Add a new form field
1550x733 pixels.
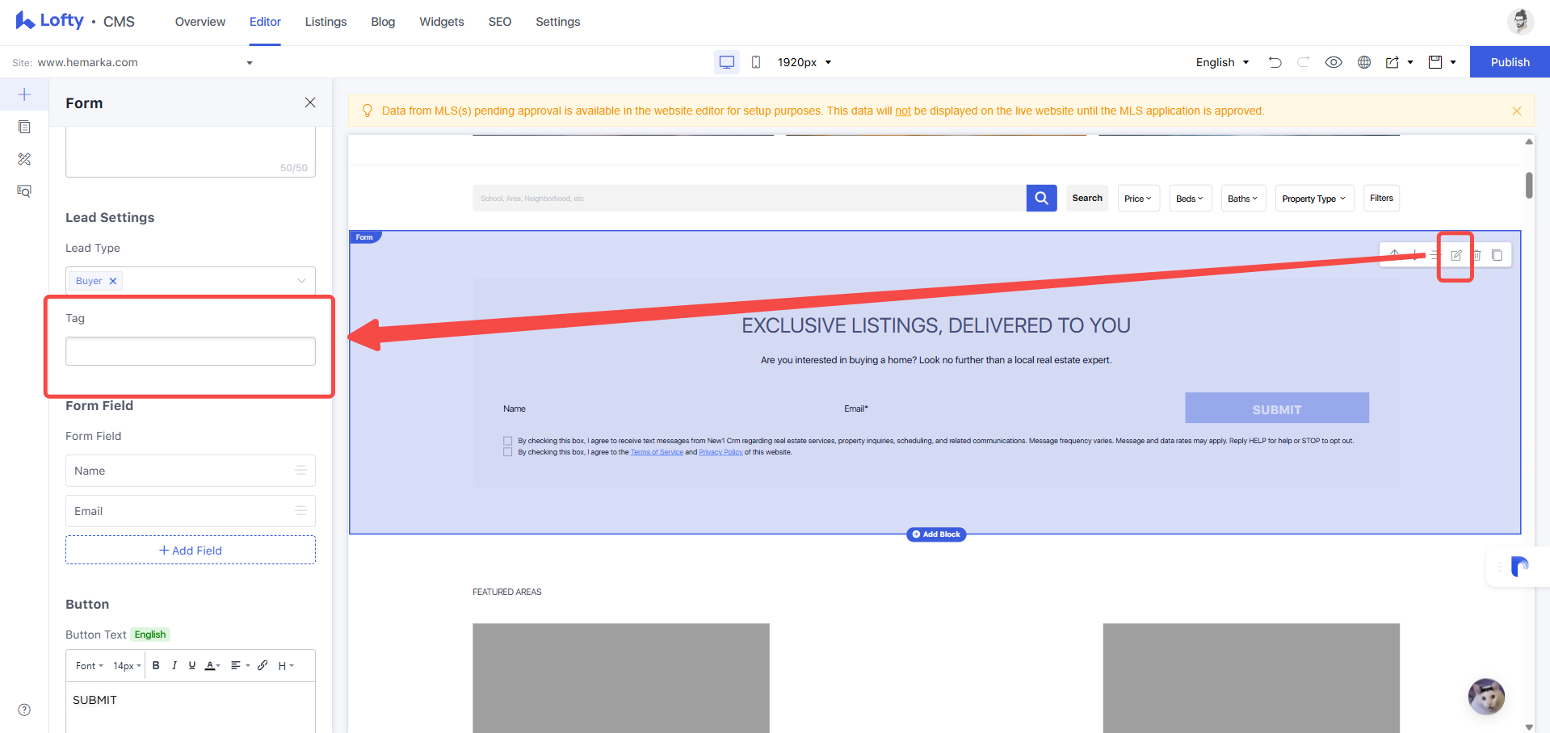coord(191,550)
